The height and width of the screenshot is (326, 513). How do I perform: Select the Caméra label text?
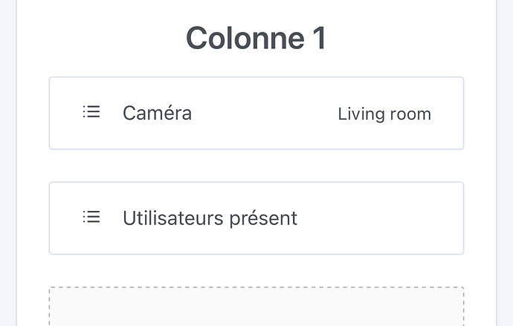[157, 114]
